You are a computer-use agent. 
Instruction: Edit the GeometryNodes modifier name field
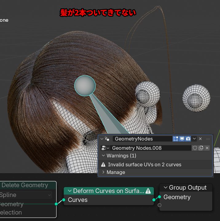pos(141,139)
